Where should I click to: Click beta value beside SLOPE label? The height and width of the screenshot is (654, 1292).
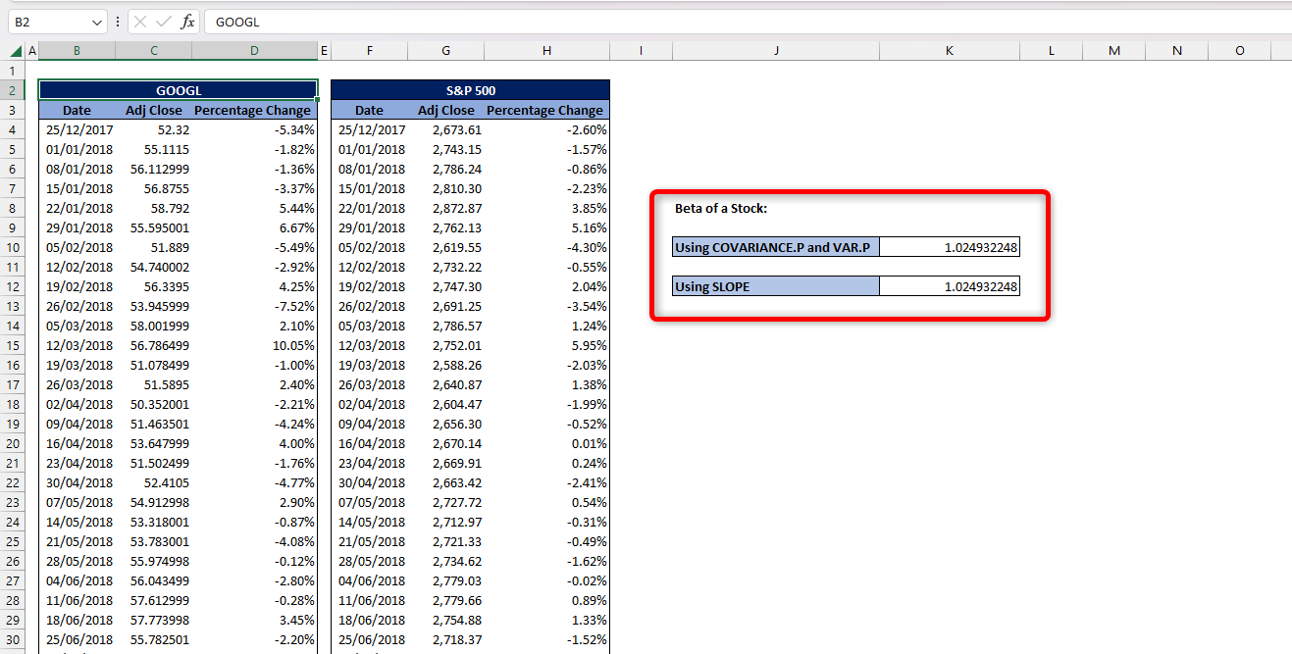pyautogui.click(x=950, y=286)
